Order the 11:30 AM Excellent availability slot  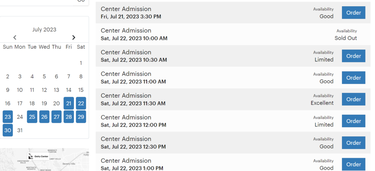353,99
